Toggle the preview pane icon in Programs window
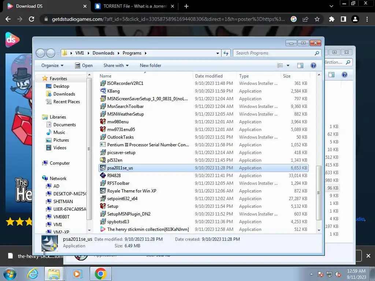The width and height of the screenshot is (375, 281). click(x=300, y=65)
